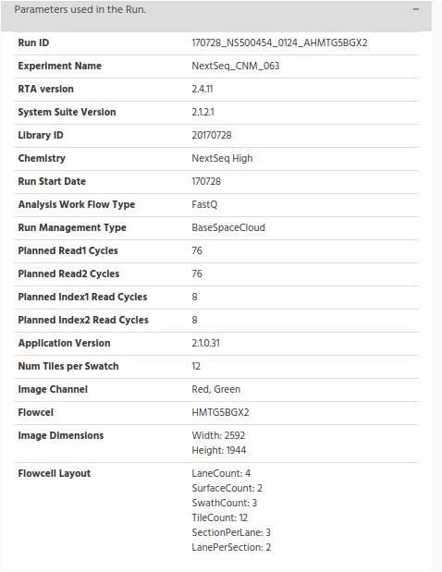Select the Library ID value 20170728
This screenshot has height=572, width=442.
click(212, 135)
